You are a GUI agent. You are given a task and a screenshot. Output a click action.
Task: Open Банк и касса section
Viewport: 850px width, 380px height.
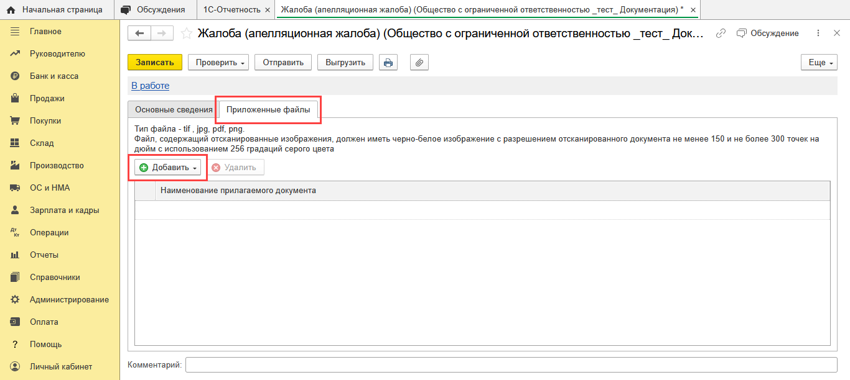pos(54,76)
